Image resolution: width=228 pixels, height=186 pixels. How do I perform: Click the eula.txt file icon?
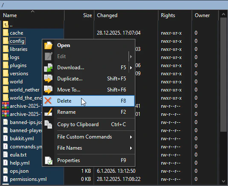pos(6,154)
